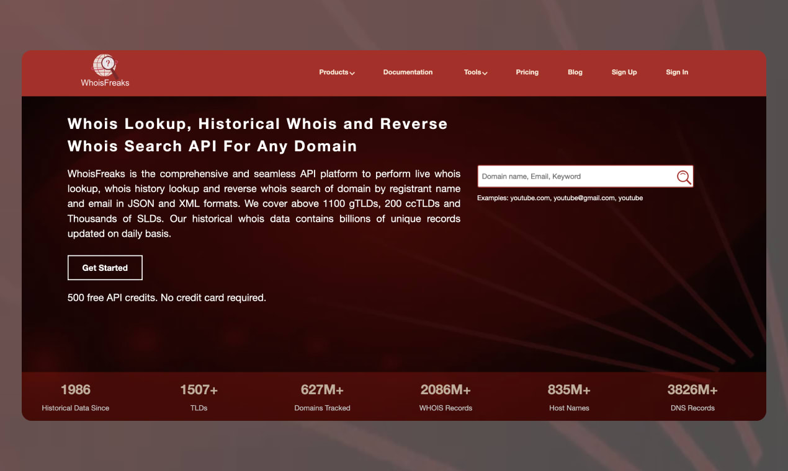The width and height of the screenshot is (788, 471).
Task: Click the Sign Up link
Action: click(x=624, y=73)
